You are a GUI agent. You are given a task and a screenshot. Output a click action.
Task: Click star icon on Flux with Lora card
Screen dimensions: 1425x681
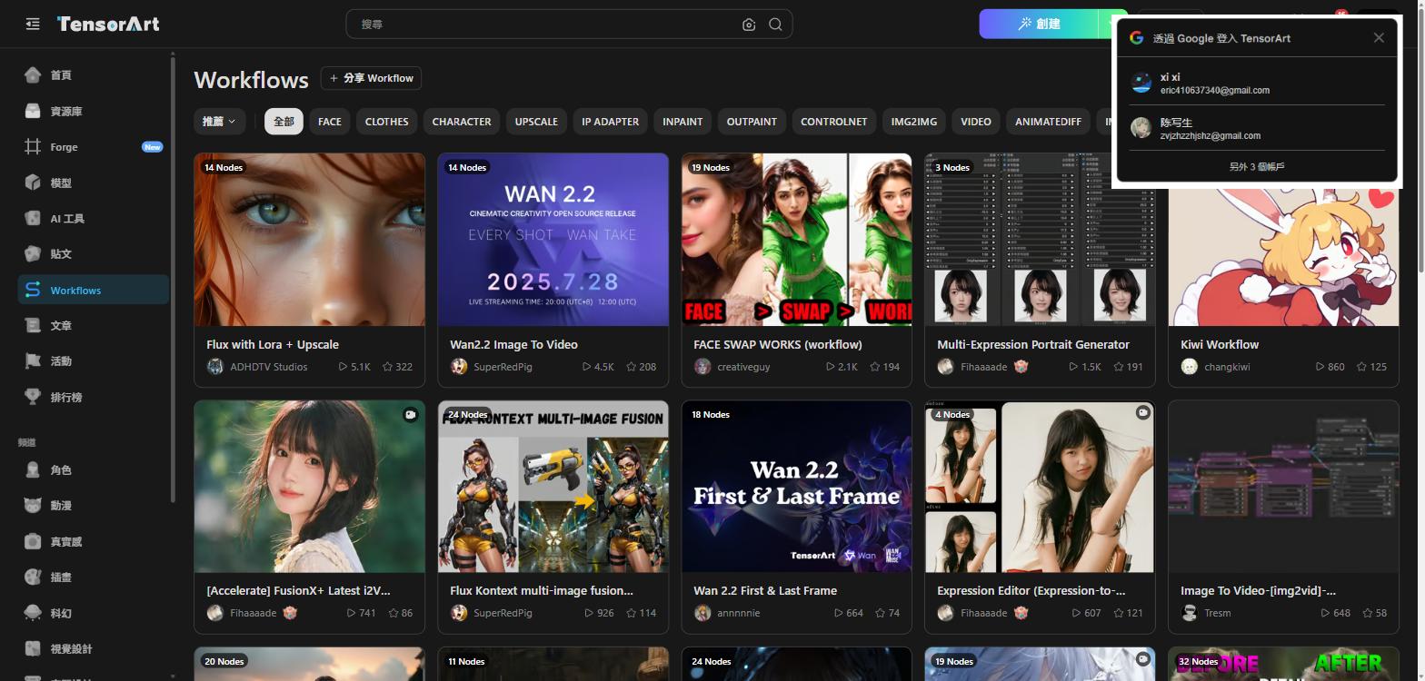(x=388, y=367)
